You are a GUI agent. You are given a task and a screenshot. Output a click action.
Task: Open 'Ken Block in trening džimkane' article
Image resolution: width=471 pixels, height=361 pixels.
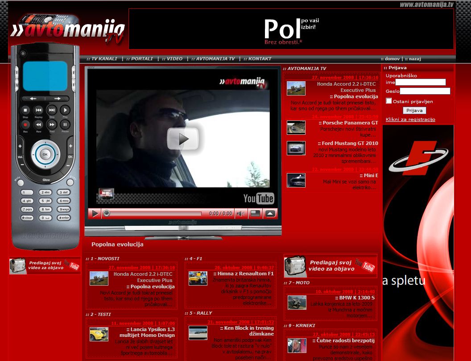(x=247, y=331)
